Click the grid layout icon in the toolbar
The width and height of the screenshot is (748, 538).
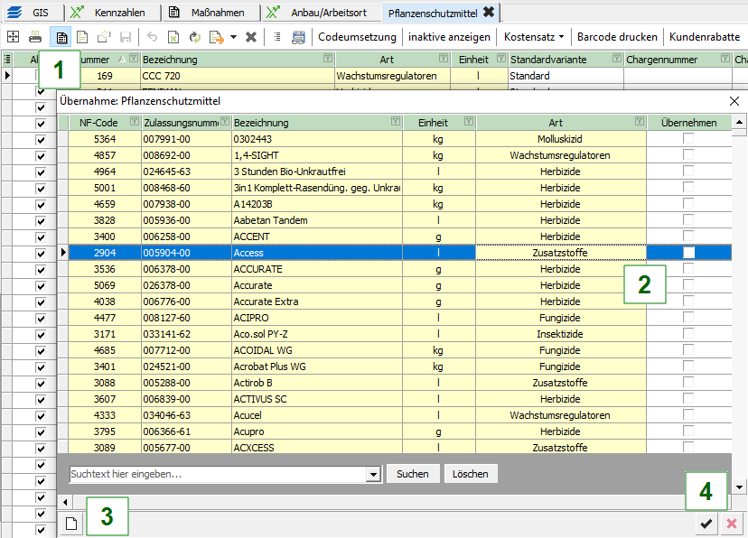click(13, 37)
